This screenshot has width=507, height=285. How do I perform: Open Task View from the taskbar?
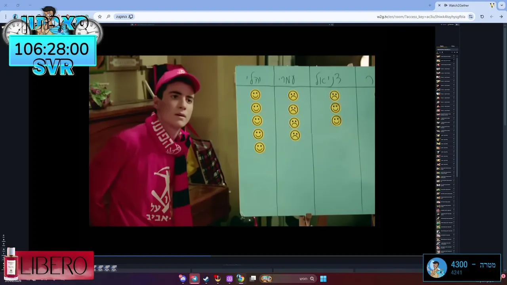pos(253,279)
